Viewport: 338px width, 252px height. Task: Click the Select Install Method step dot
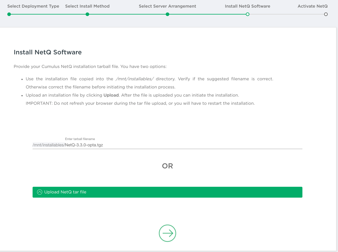[x=87, y=14]
